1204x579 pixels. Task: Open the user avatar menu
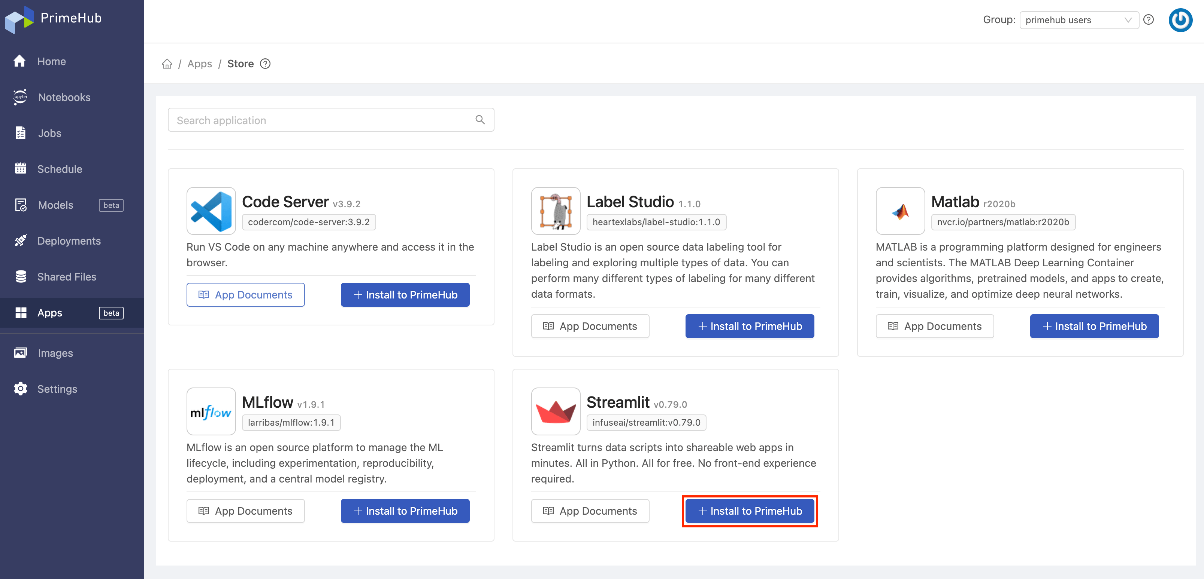pyautogui.click(x=1180, y=20)
